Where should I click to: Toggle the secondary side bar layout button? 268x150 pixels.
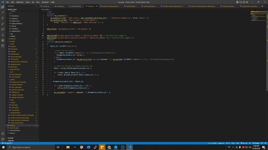coord(244,2)
